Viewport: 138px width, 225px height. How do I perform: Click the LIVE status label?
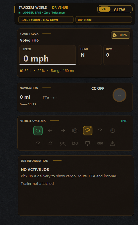[124, 121]
